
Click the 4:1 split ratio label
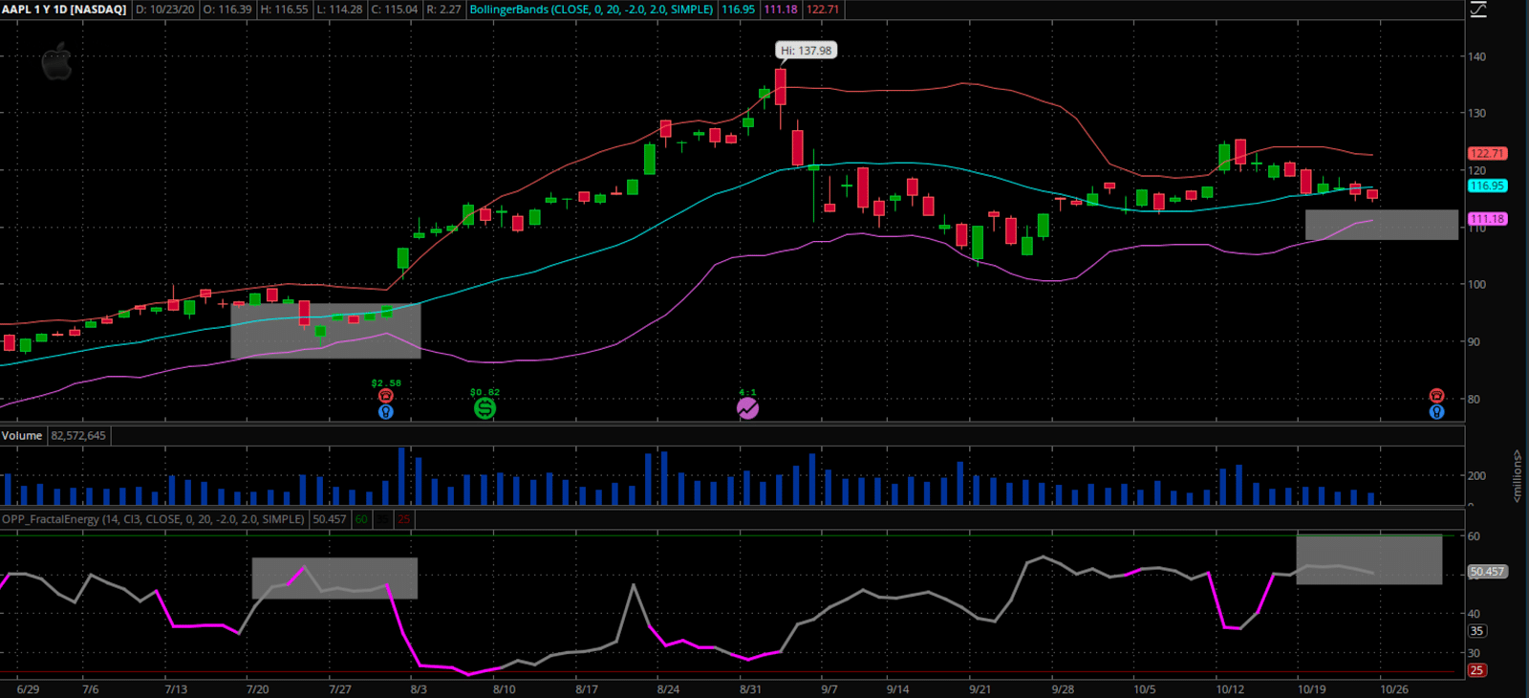(x=747, y=392)
